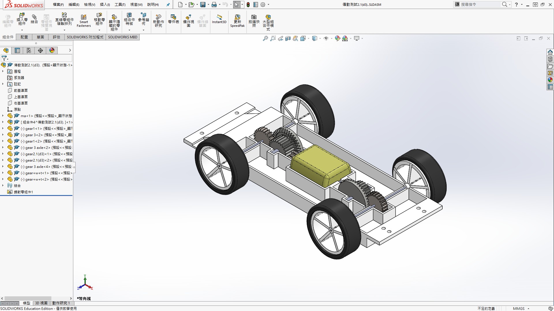Screen dimensions: 554x311
Task: Click 顯示隱藏的零組件 (Show Hidden Components)
Action: click(x=114, y=23)
